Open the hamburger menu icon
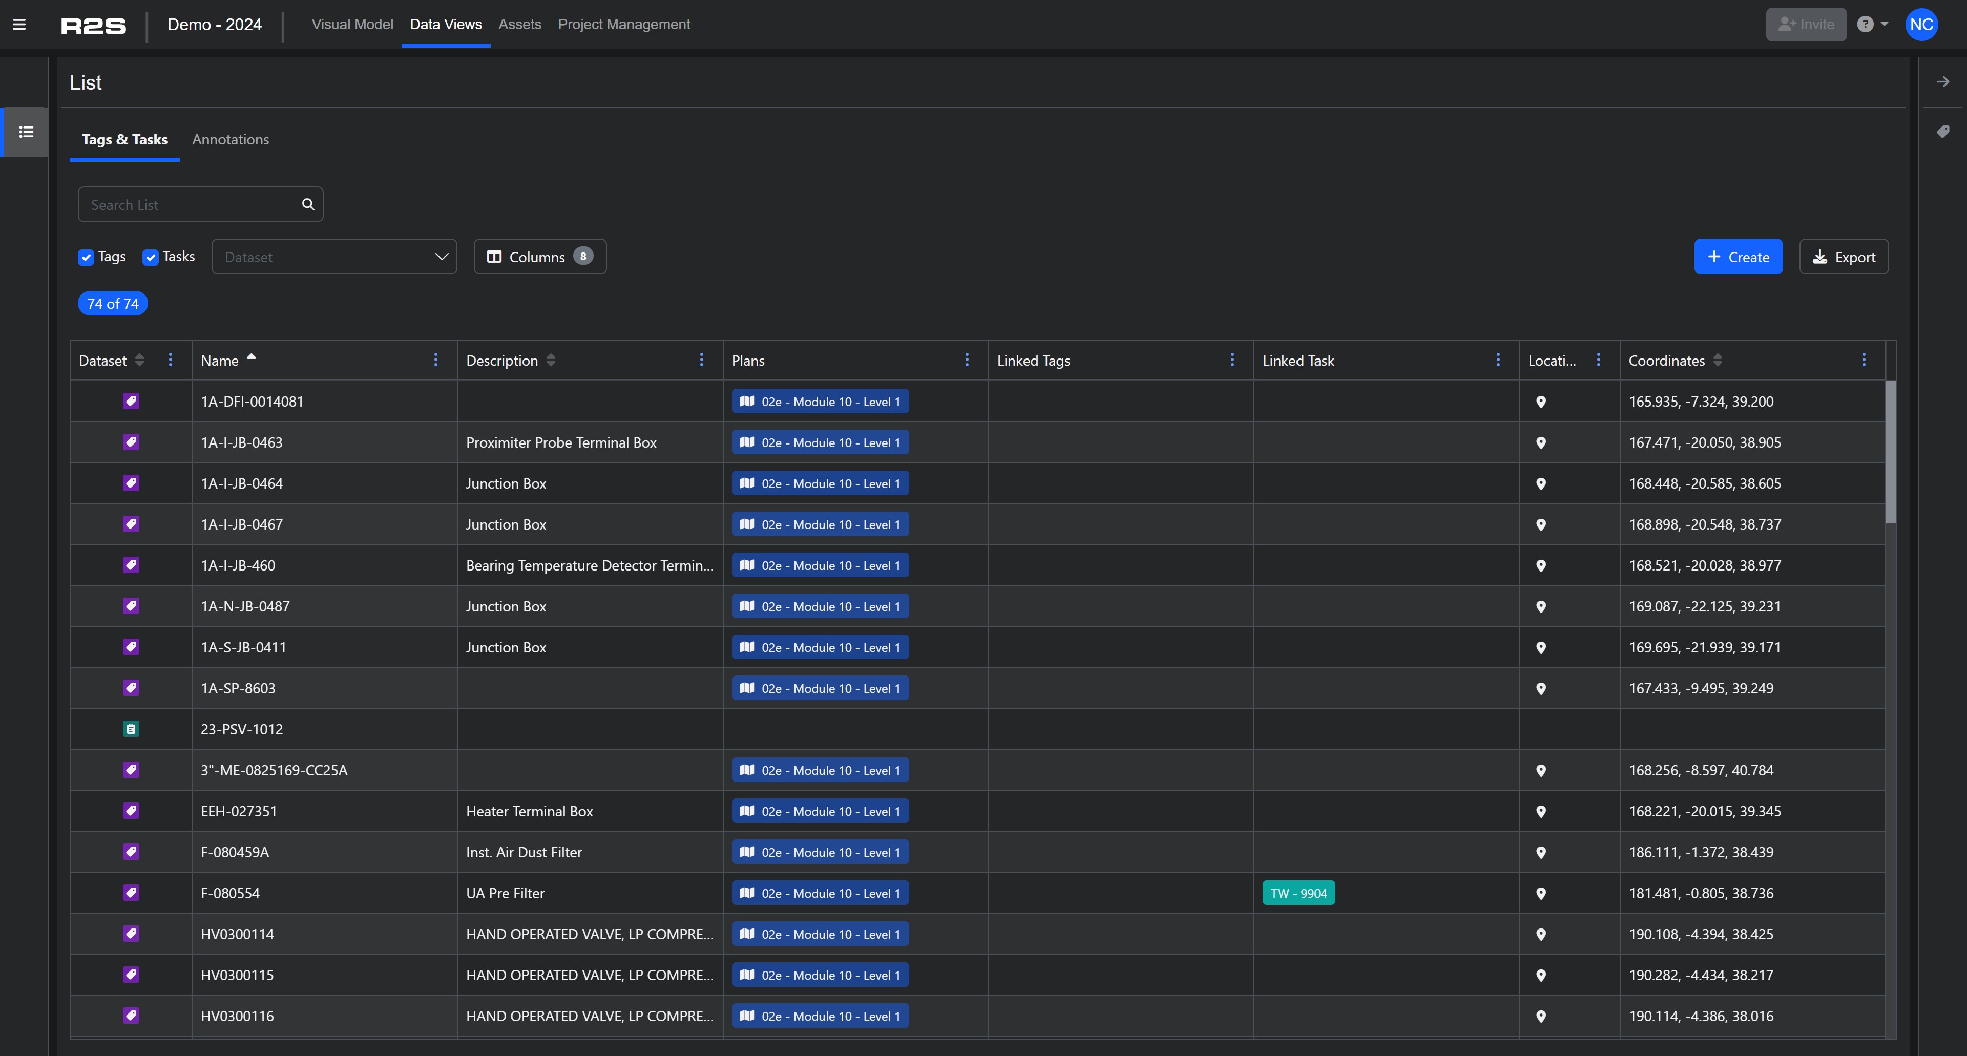1967x1056 pixels. click(19, 25)
